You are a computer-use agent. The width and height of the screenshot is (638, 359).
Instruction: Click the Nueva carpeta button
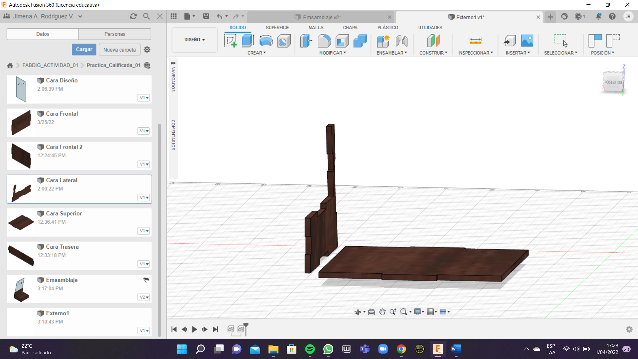tap(119, 50)
